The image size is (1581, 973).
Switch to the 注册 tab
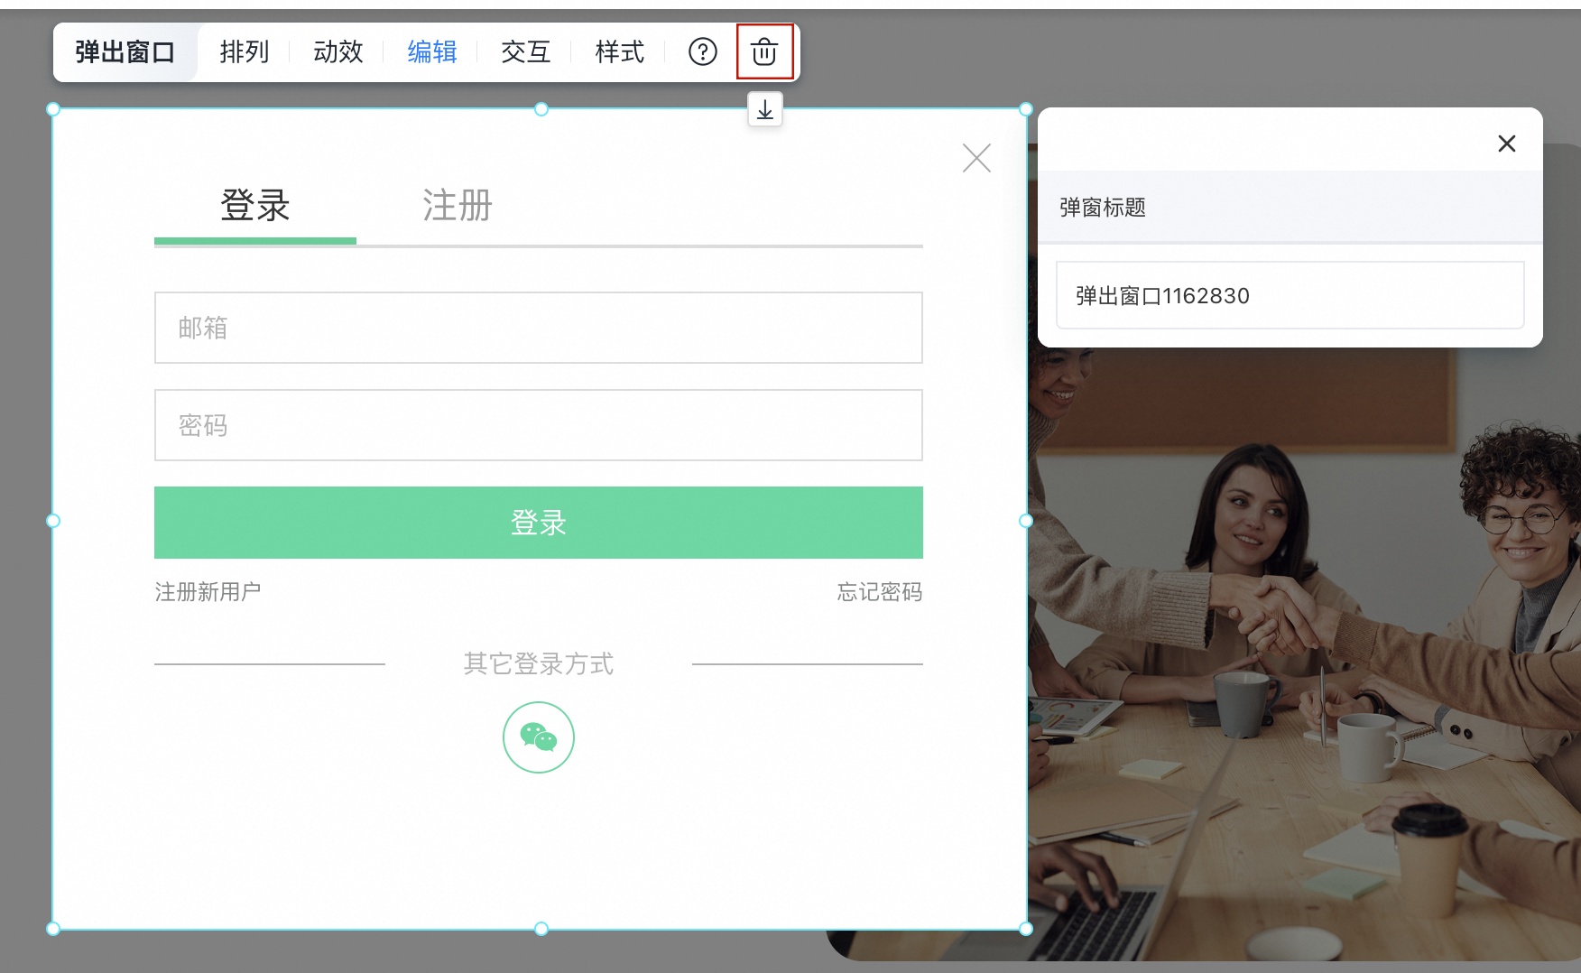coord(456,207)
